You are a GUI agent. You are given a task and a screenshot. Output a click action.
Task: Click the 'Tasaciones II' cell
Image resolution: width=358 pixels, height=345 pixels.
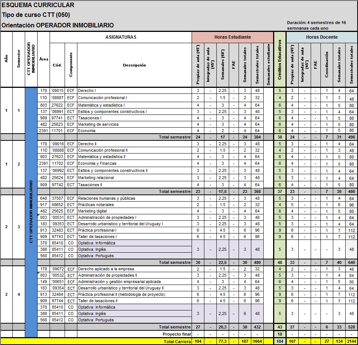click(x=134, y=185)
